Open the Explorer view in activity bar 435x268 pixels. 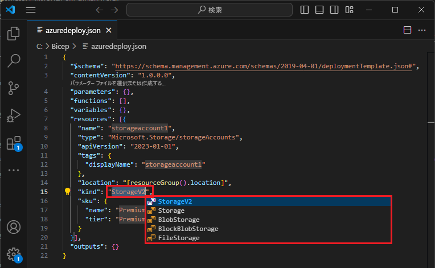tap(13, 33)
